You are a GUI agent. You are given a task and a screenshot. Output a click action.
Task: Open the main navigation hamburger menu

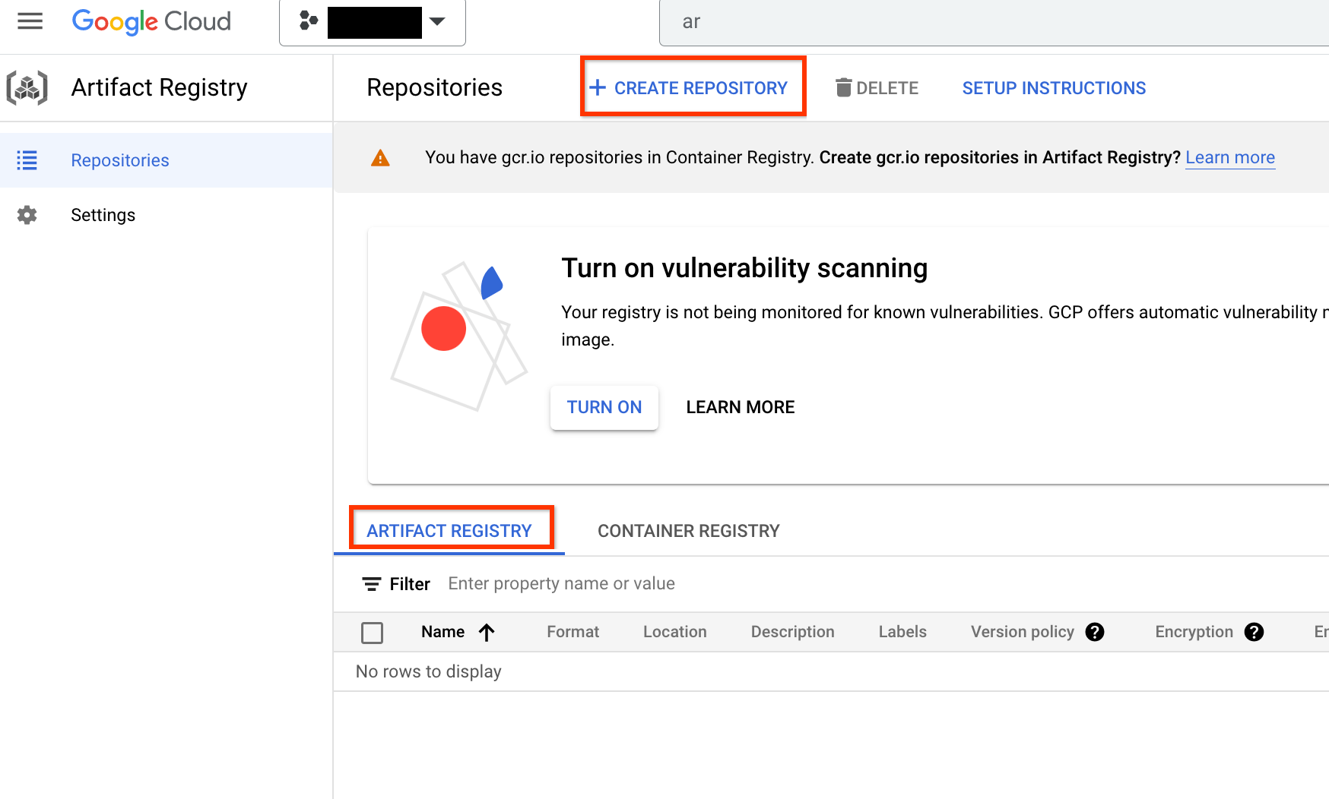[30, 21]
